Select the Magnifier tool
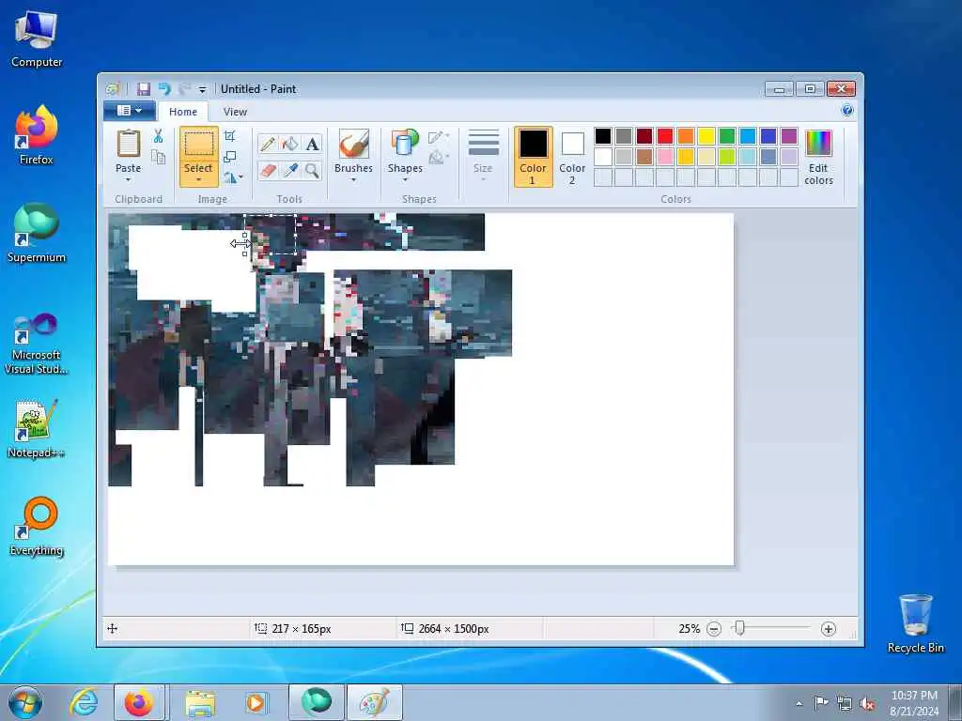This screenshot has height=721, width=962. [x=312, y=170]
